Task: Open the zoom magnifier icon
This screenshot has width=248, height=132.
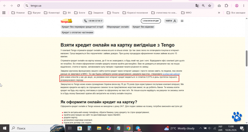Action: coord(203,6)
